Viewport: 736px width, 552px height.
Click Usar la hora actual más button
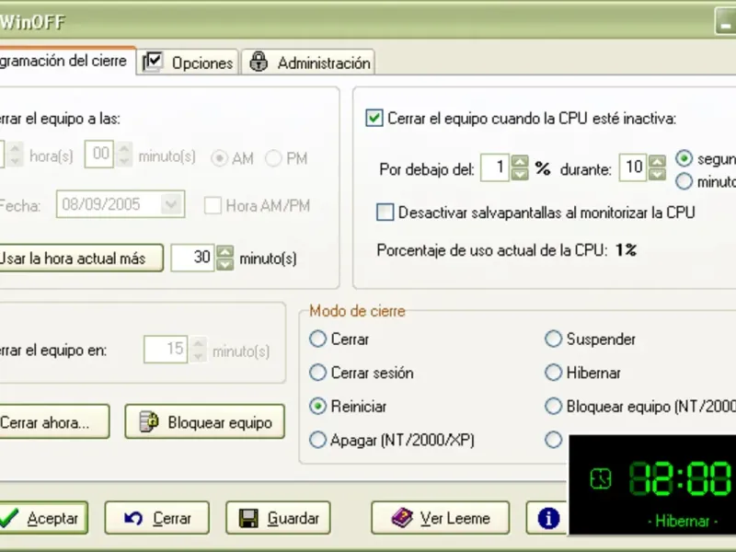click(81, 258)
